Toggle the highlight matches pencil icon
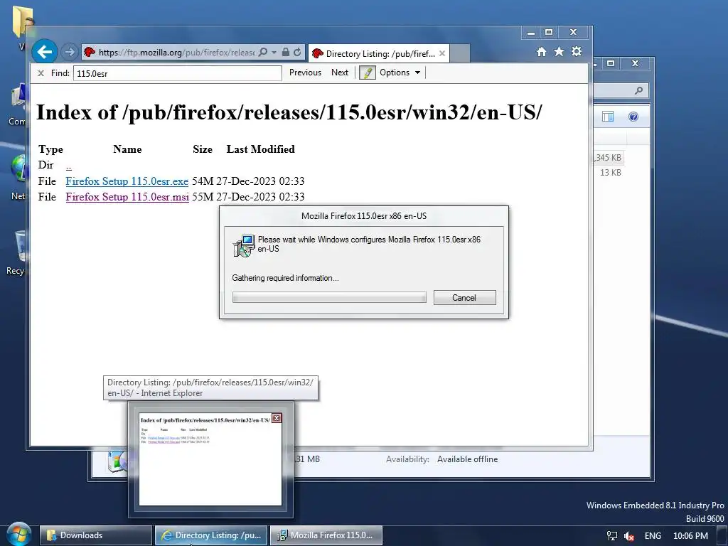The width and height of the screenshot is (728, 546). [368, 73]
